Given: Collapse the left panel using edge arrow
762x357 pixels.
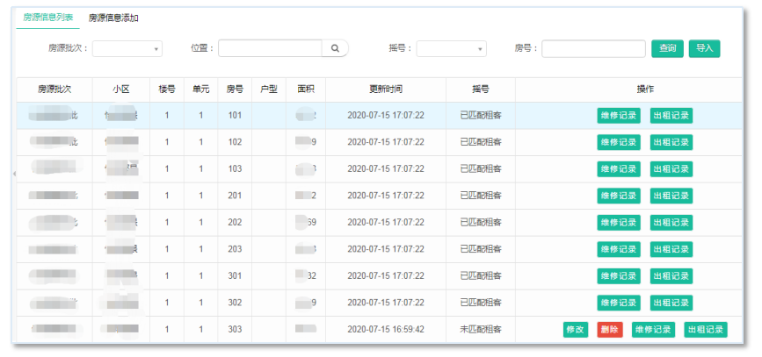Looking at the screenshot, I should tap(14, 175).
